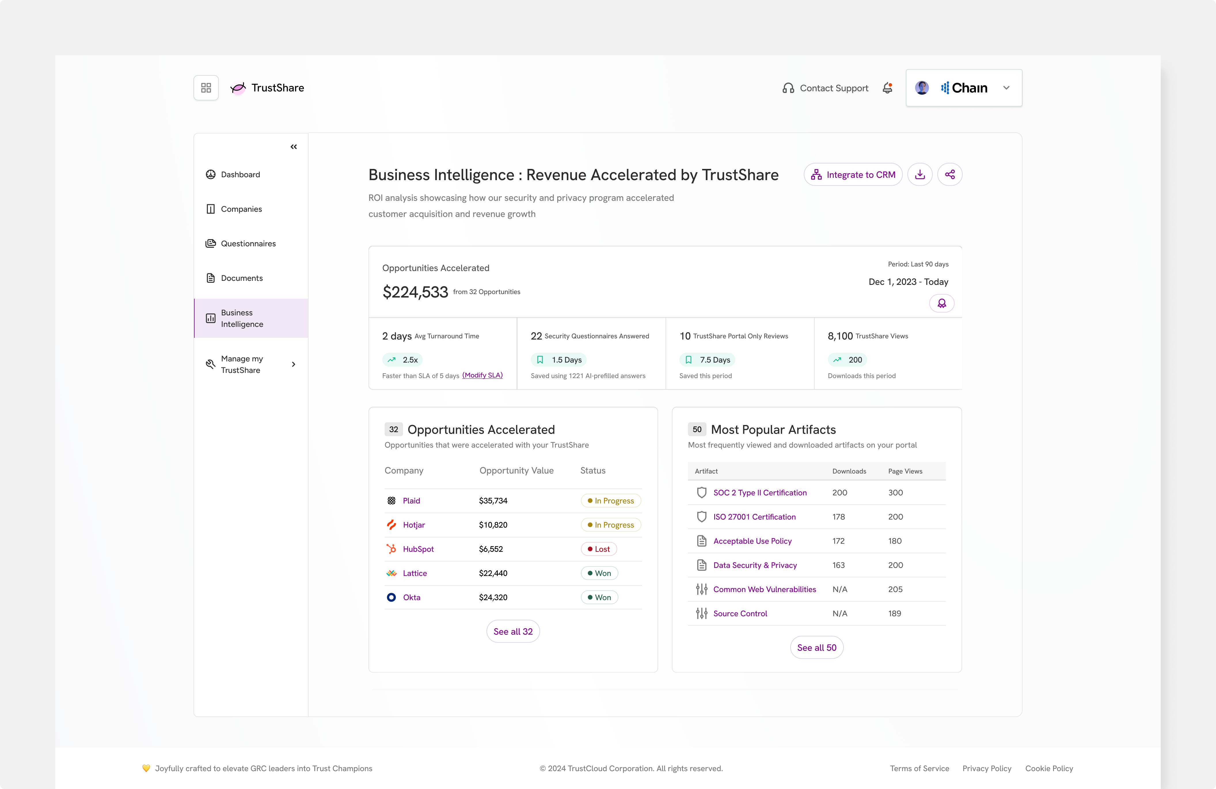Image resolution: width=1216 pixels, height=789 pixels.
Task: Click the Hotjar logo icon
Action: tap(391, 525)
